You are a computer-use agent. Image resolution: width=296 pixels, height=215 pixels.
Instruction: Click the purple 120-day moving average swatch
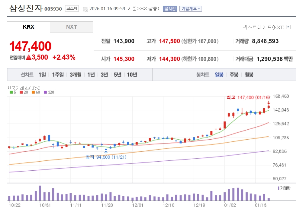coord(46,92)
